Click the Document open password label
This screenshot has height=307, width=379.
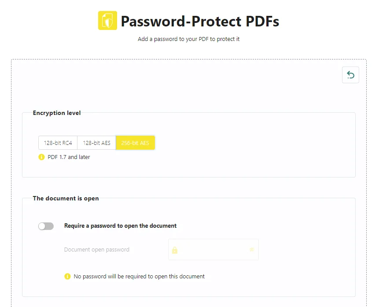[x=97, y=249]
